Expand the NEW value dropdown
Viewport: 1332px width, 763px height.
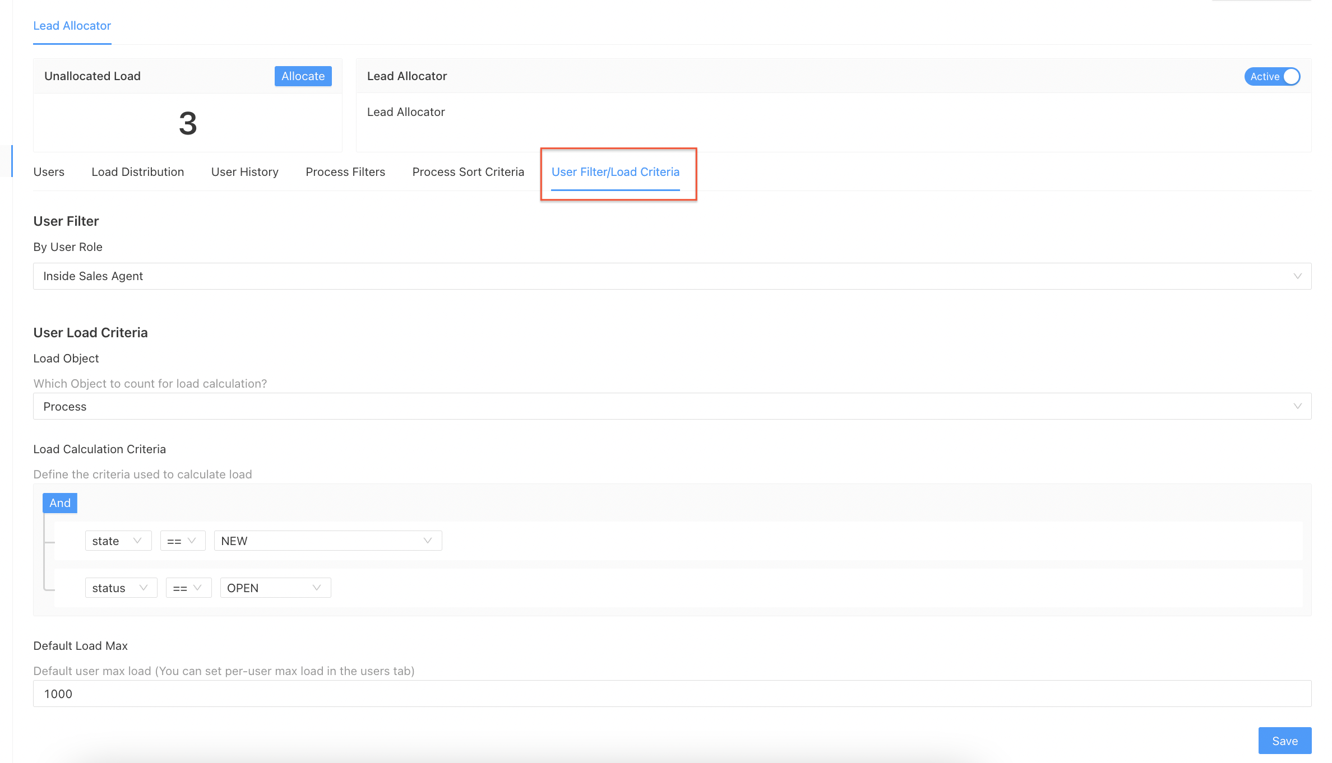tap(327, 541)
